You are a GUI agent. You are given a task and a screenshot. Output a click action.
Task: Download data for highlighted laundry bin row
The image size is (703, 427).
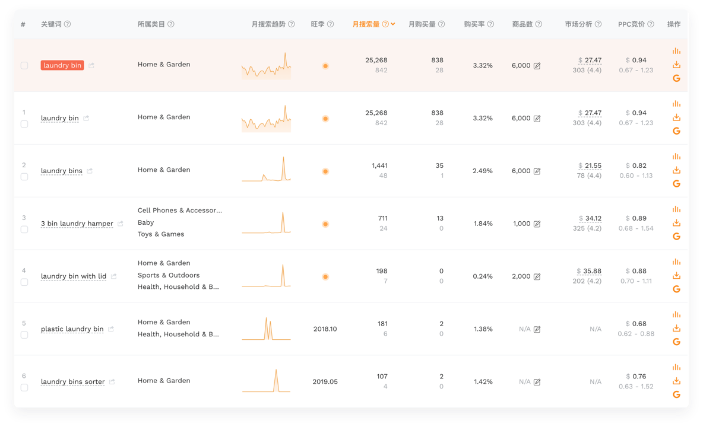point(676,65)
